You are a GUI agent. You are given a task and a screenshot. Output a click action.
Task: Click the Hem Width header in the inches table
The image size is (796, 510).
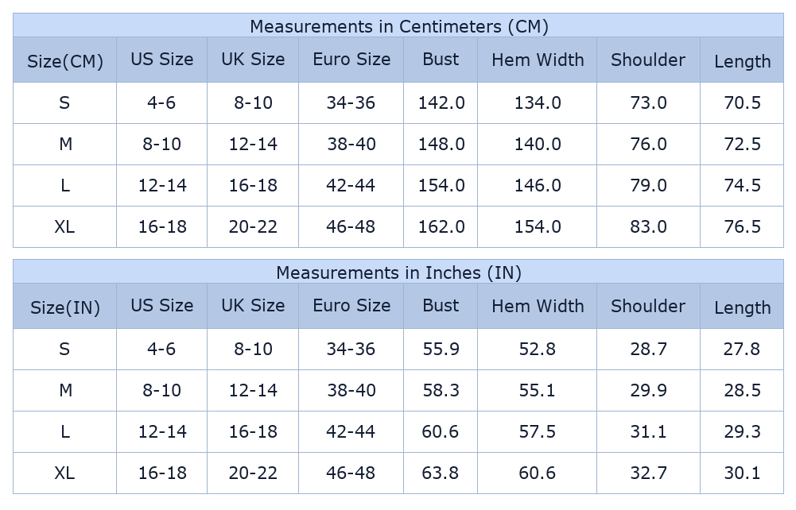coord(538,306)
